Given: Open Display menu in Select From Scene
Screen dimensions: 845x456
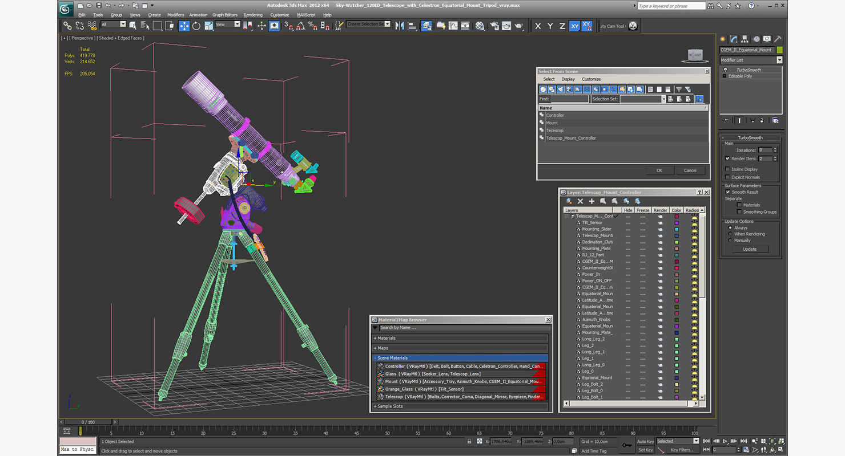Looking at the screenshot, I should [x=568, y=79].
